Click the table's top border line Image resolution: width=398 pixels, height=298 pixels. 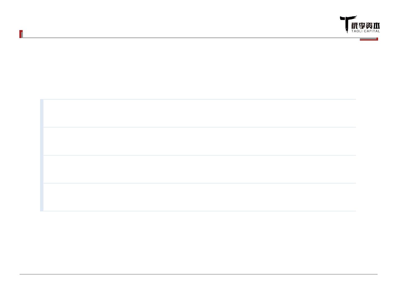point(199,99)
